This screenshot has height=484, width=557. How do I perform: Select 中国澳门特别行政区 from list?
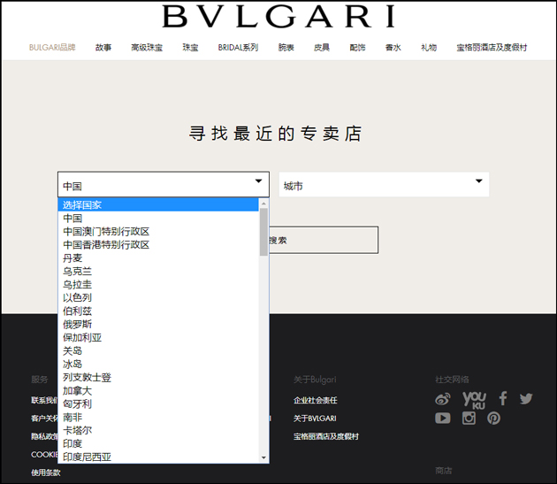coord(158,232)
